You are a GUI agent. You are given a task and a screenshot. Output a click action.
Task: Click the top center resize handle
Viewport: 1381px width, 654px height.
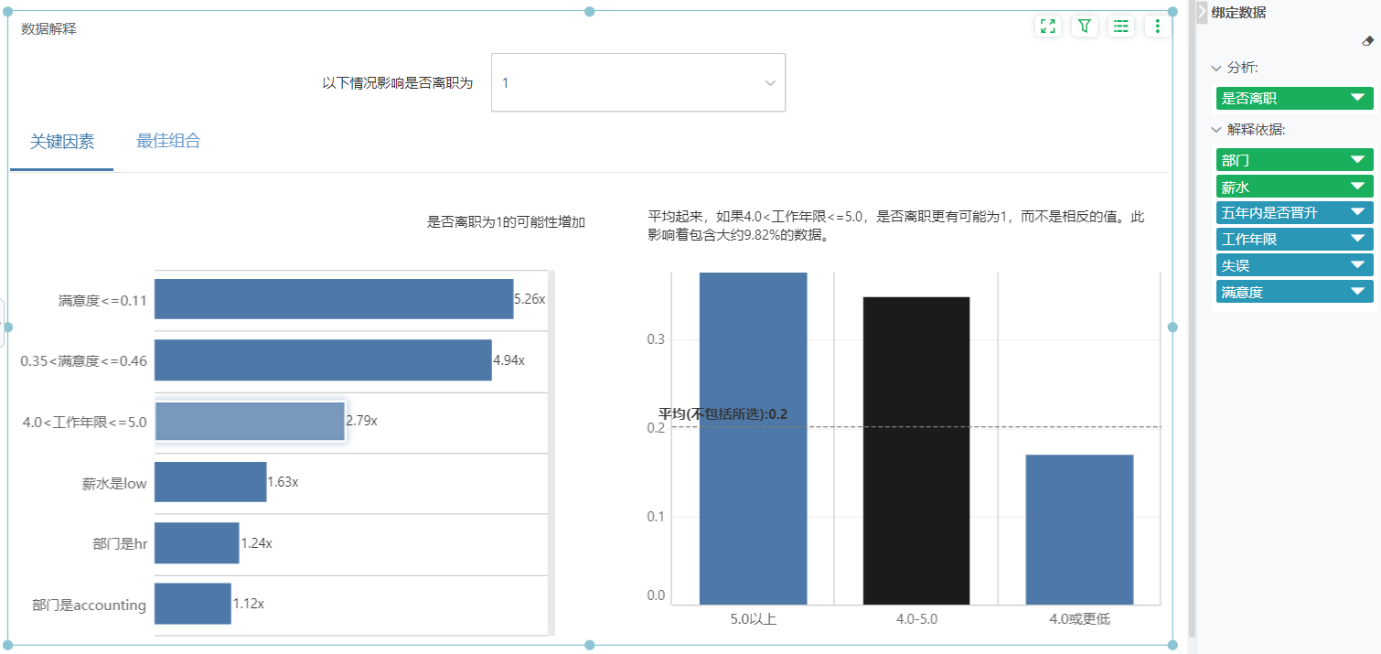pos(589,12)
